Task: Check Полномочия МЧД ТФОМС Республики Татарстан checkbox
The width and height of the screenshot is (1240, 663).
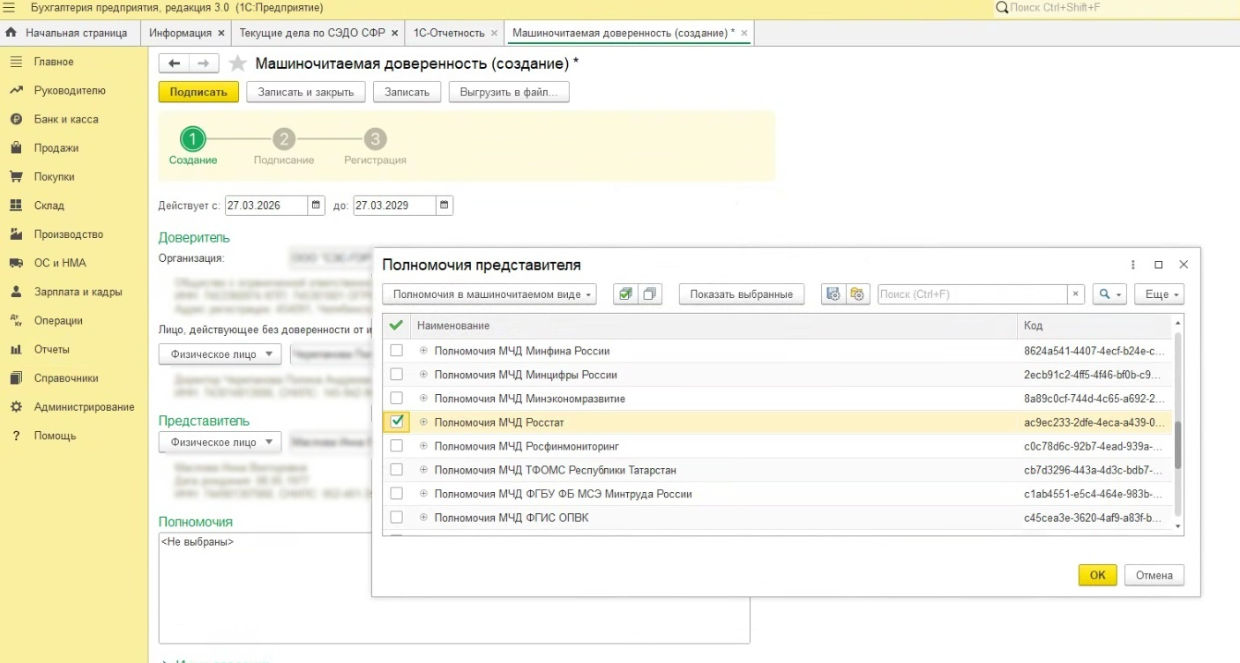Action: 397,470
